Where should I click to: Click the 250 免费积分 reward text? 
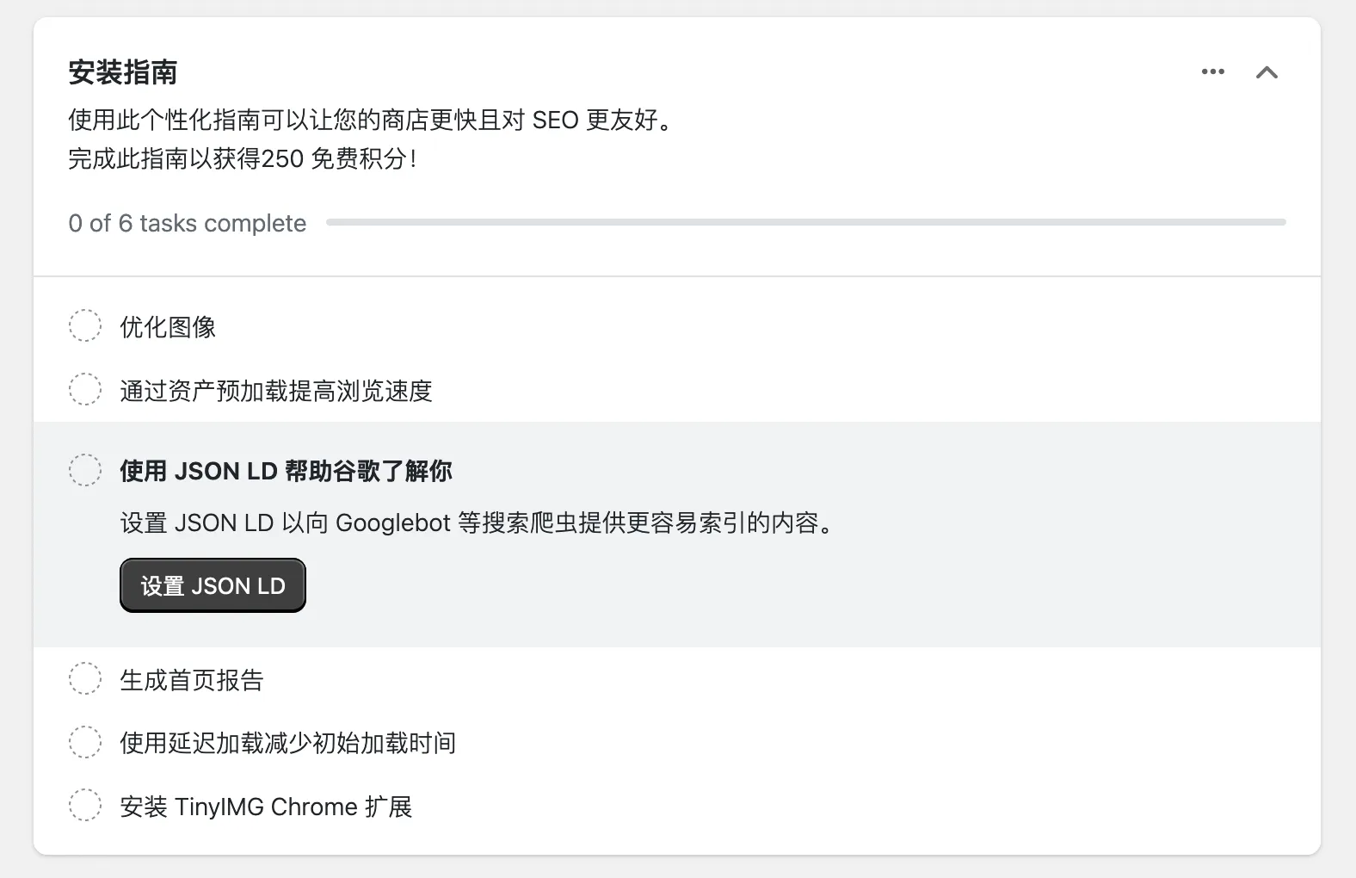[x=245, y=158]
